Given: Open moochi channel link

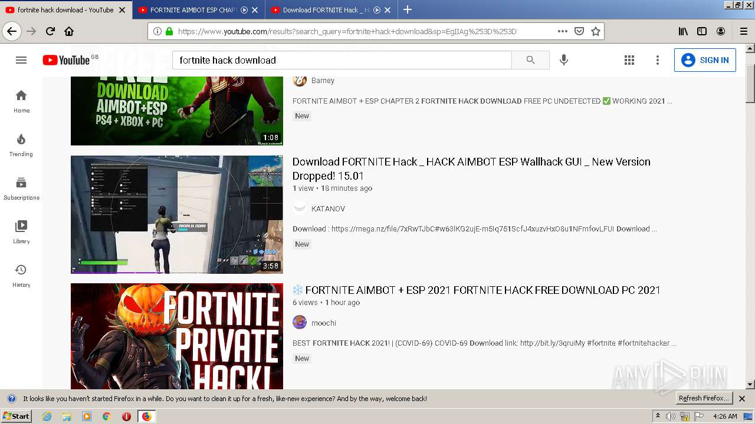Looking at the screenshot, I should point(324,323).
